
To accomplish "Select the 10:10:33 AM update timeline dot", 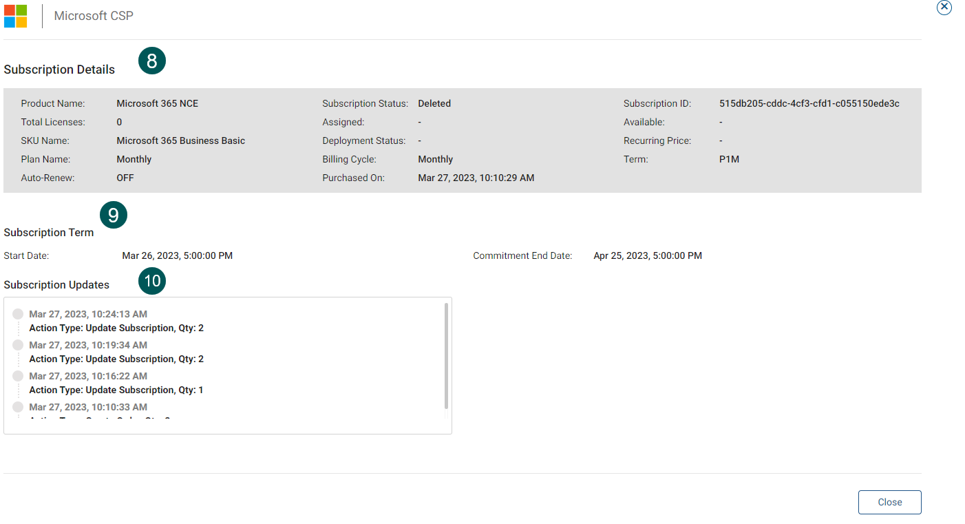I will click(18, 407).
